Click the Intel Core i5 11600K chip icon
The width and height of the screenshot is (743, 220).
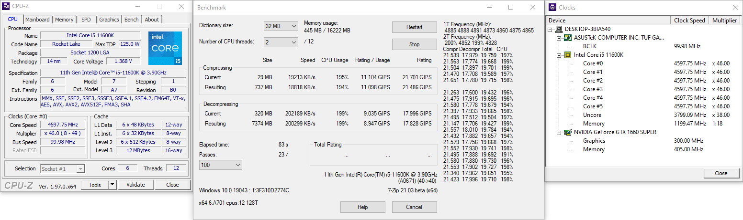(x=568, y=54)
